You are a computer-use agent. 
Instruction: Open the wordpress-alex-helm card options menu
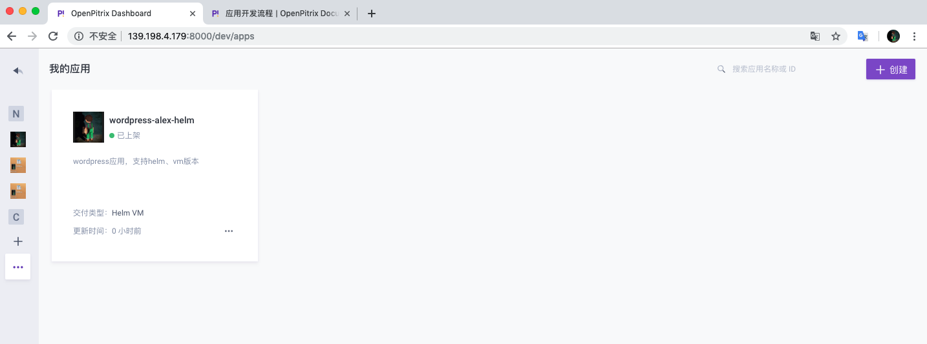229,231
